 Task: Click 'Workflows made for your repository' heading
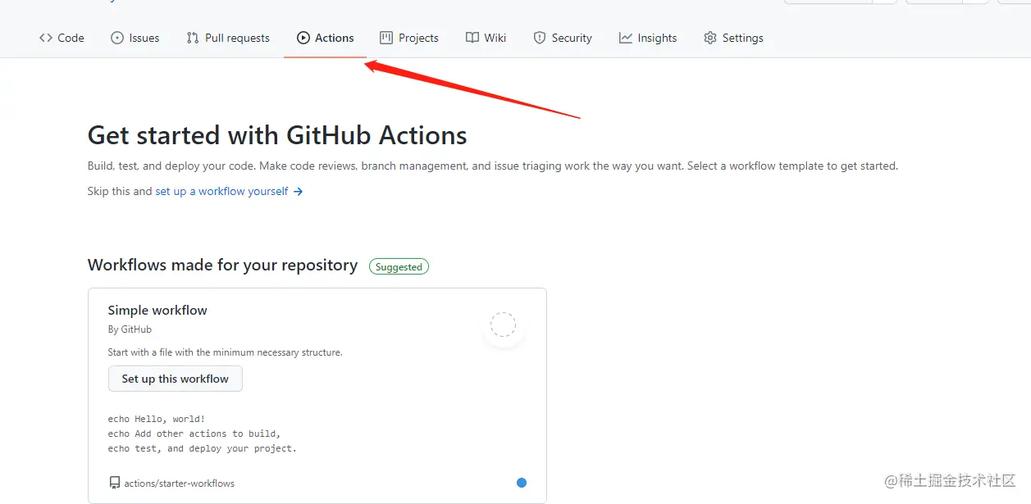click(223, 266)
